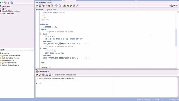Screen dimensions: 179x101
Task: Click the SQL History icon in worksheet toolbar
Action: 74,6
